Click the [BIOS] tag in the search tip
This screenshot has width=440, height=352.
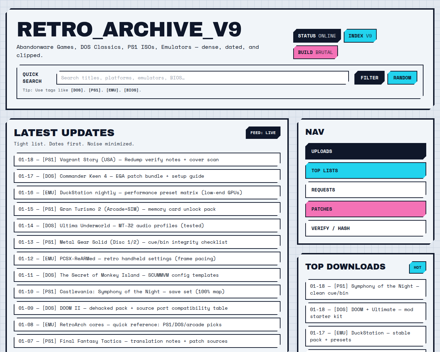pos(132,90)
